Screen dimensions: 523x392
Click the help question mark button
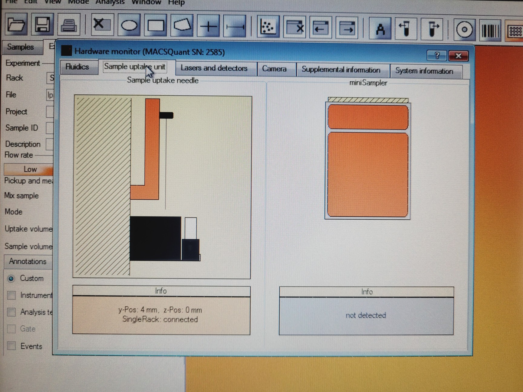(436, 56)
